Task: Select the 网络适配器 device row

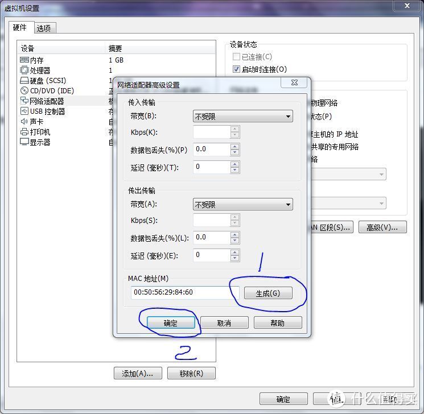Action: (65, 101)
